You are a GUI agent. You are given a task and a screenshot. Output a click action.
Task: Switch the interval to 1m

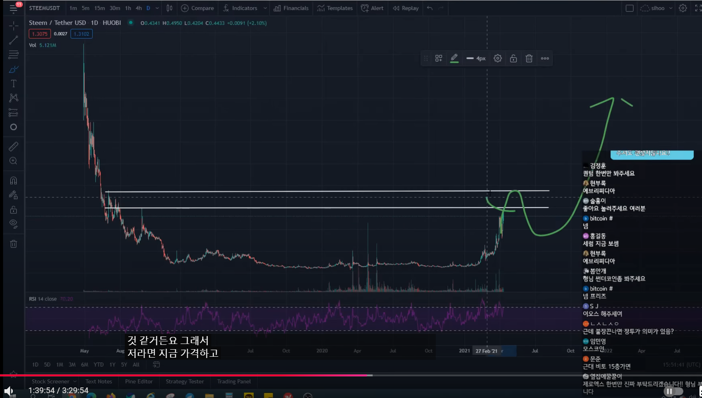point(73,8)
